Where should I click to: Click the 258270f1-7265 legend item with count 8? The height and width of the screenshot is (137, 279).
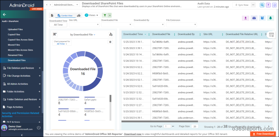click(69, 101)
